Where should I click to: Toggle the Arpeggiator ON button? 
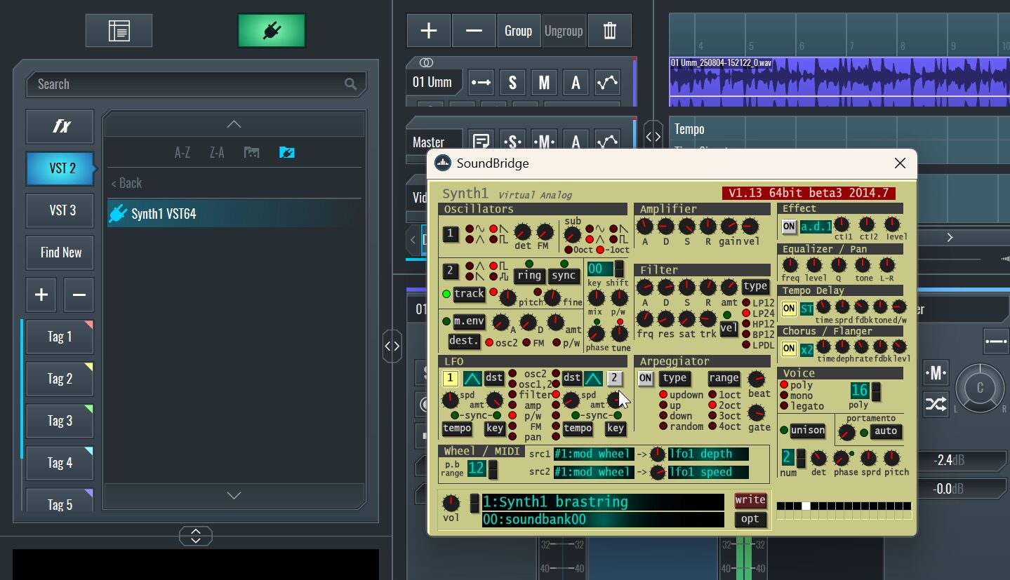[646, 379]
